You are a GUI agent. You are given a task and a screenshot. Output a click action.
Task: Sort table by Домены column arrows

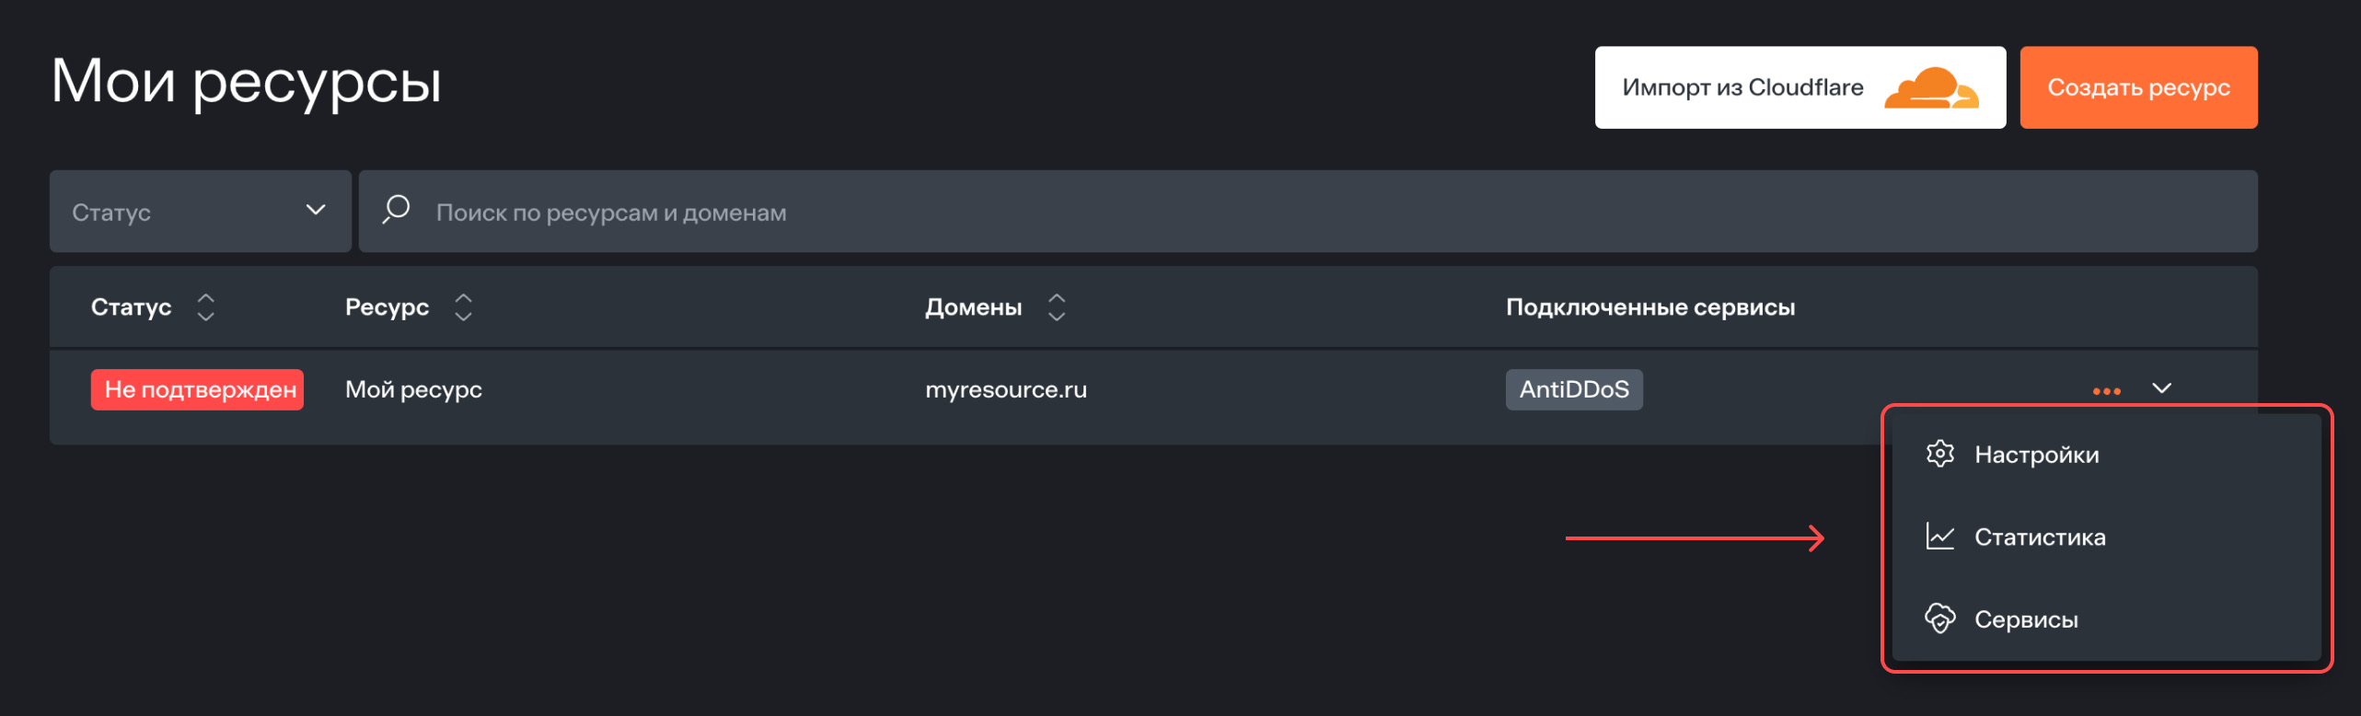pyautogui.click(x=1057, y=307)
